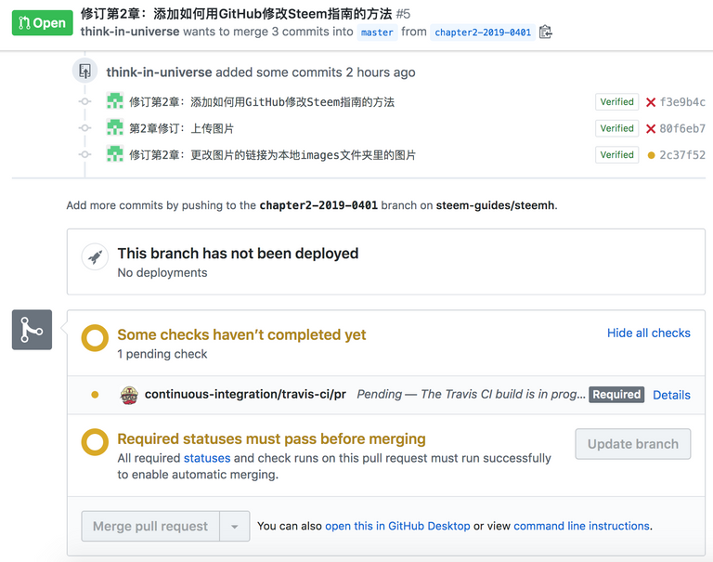
Task: Click the Update branch button
Action: (632, 444)
